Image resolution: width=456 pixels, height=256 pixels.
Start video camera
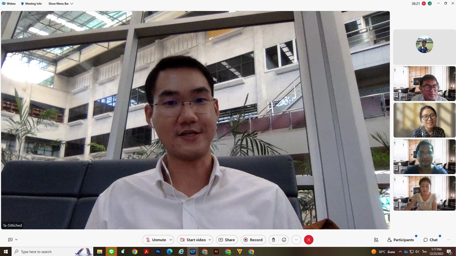pos(193,240)
